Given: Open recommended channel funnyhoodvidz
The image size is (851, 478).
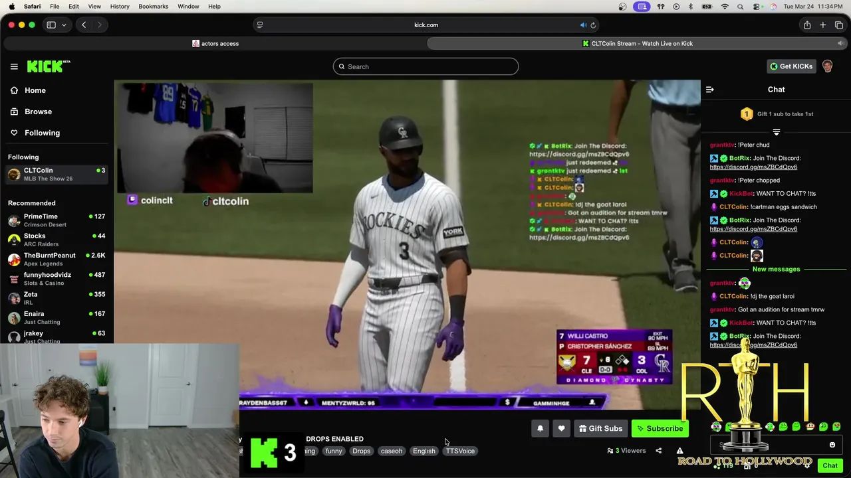Looking at the screenshot, I should (57, 279).
